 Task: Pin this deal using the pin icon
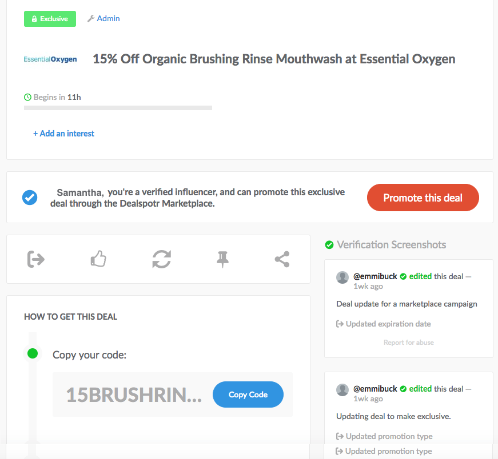[x=222, y=259]
